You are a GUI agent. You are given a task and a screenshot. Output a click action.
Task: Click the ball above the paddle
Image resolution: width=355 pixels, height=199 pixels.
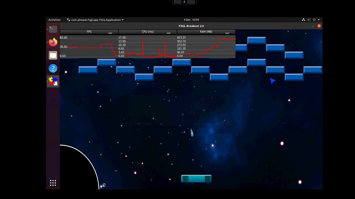click(x=192, y=133)
